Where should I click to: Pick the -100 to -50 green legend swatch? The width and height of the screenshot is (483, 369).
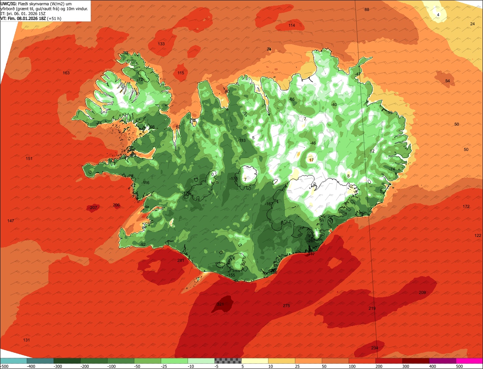click(120, 361)
